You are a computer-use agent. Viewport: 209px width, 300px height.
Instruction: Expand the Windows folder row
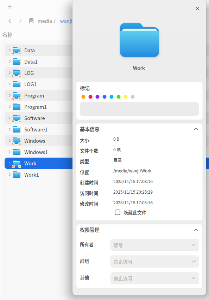(x=9, y=140)
